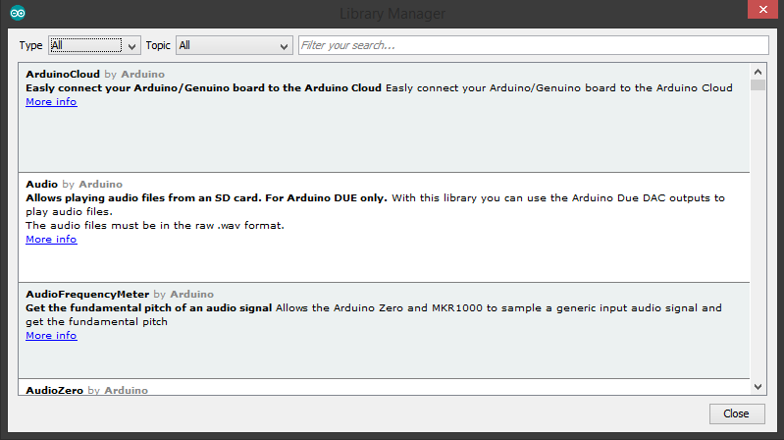The image size is (784, 440).
Task: Select the Audio library entry
Action: pos(384,228)
